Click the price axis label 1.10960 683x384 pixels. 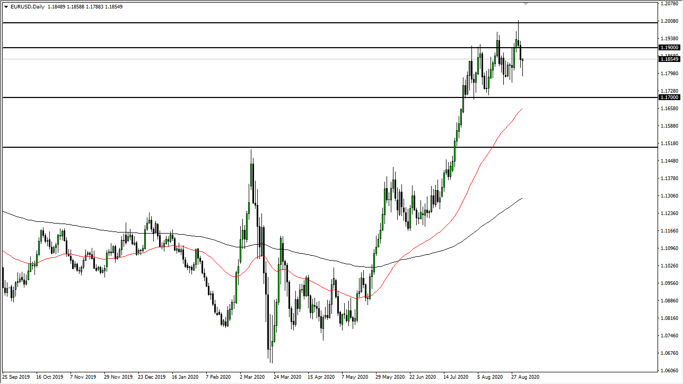click(670, 248)
